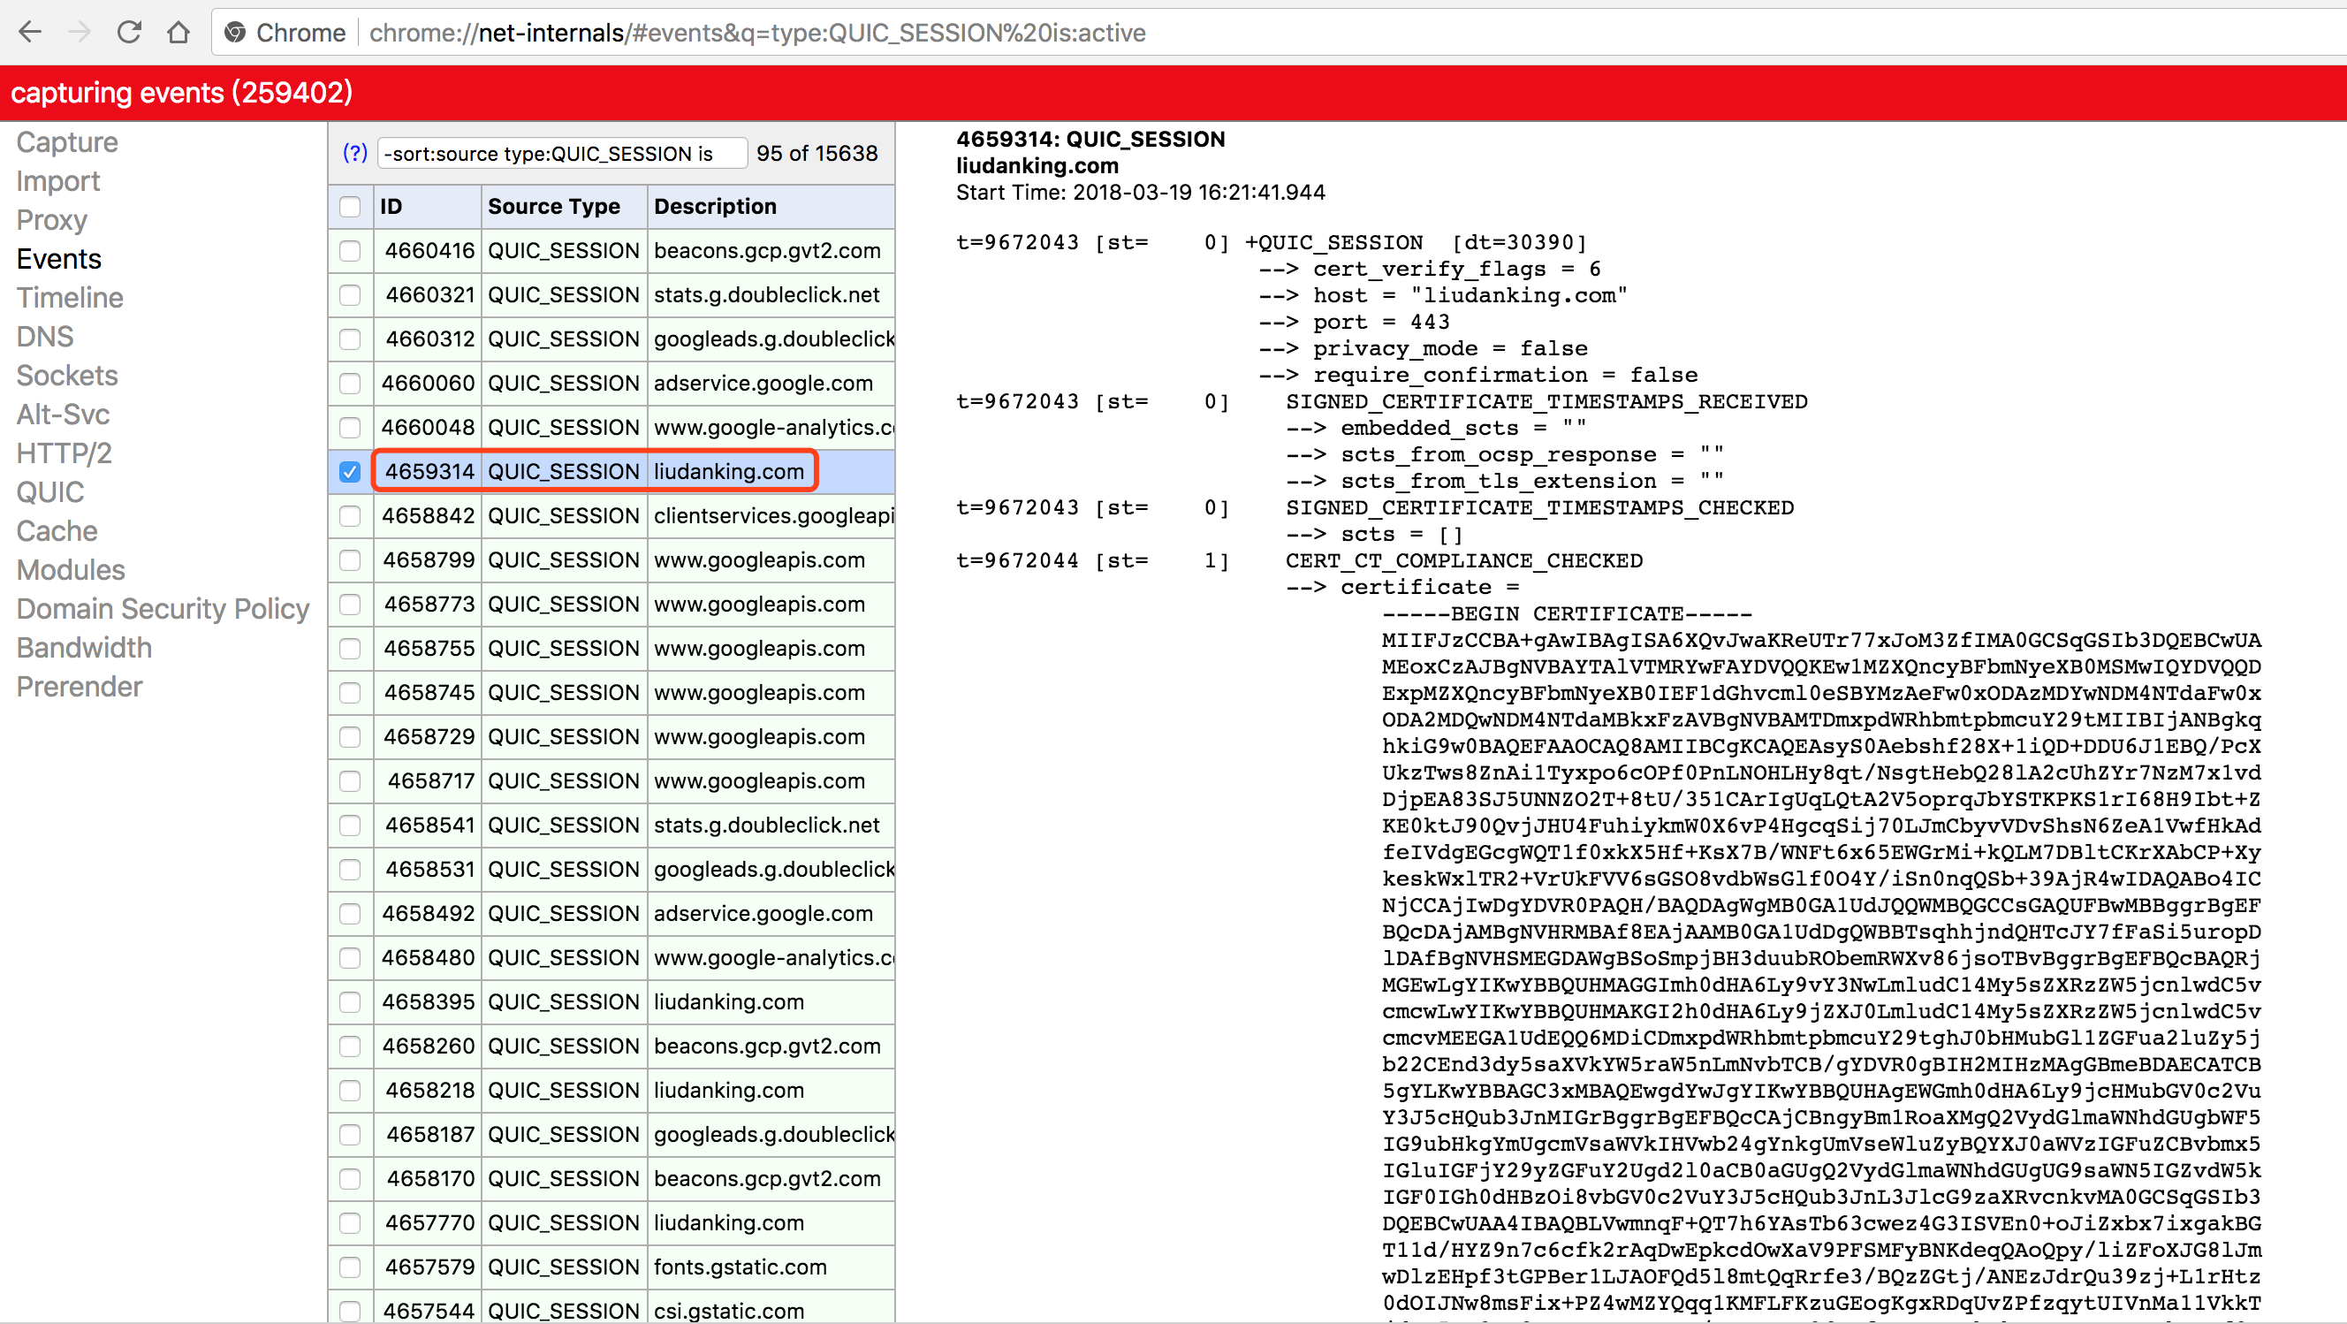Toggle the select-all checkbox in header
The image size is (2347, 1324).
[350, 207]
